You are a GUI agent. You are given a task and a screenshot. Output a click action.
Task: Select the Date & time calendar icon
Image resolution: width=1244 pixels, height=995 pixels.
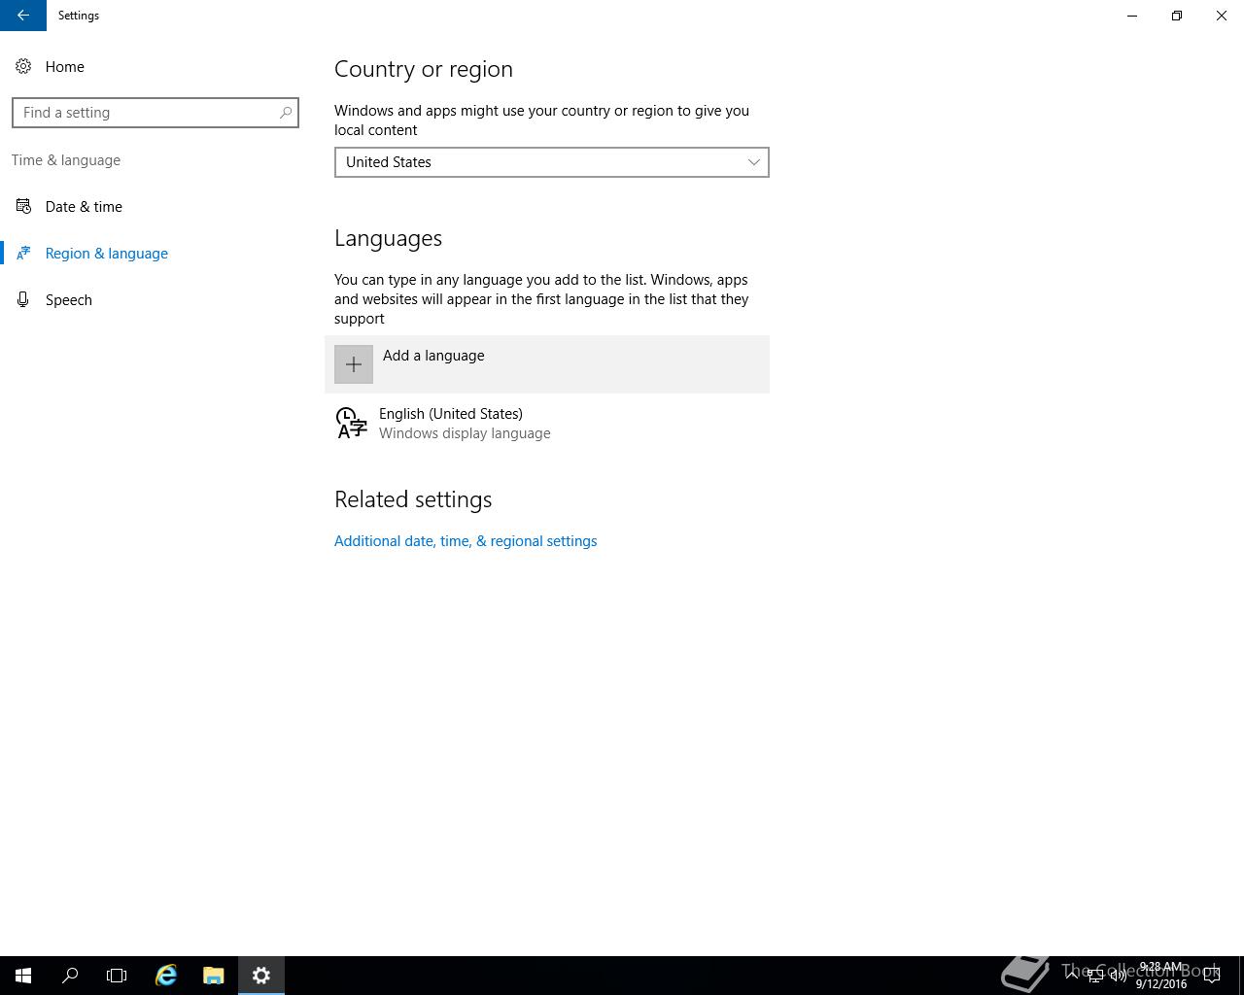(23, 206)
